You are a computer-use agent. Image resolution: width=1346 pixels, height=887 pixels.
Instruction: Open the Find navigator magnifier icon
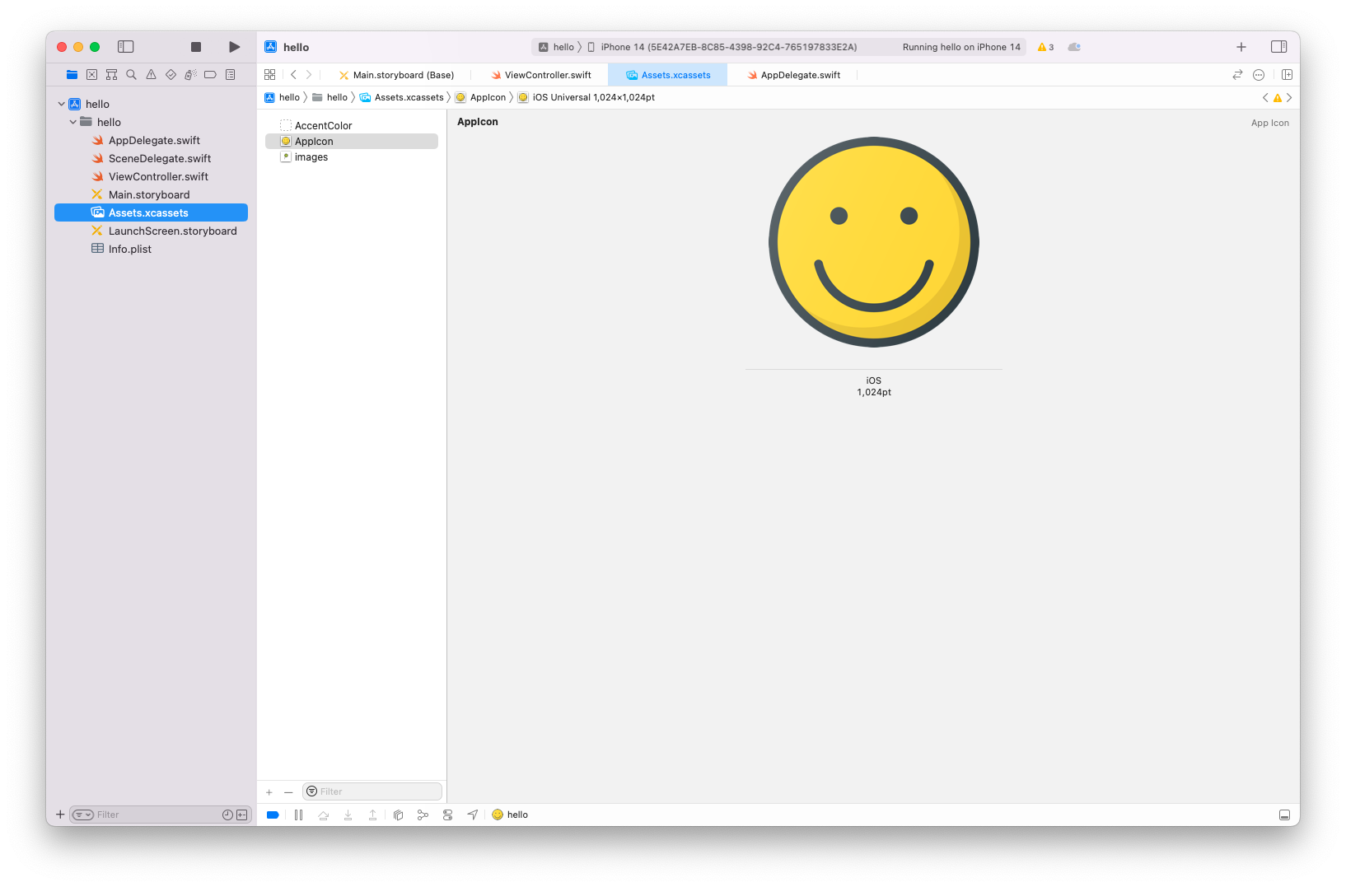[x=131, y=75]
